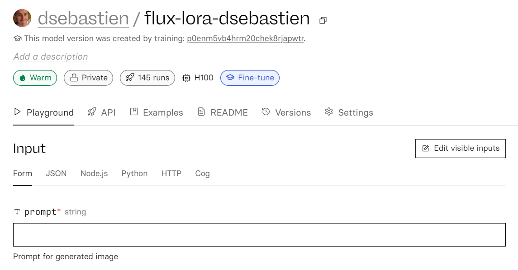Switch to the API tab
518x270 pixels.
(102, 112)
